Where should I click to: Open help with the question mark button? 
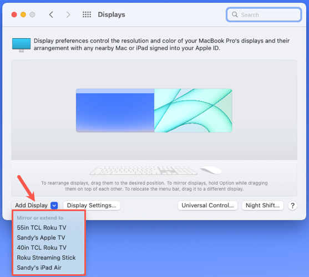292,206
